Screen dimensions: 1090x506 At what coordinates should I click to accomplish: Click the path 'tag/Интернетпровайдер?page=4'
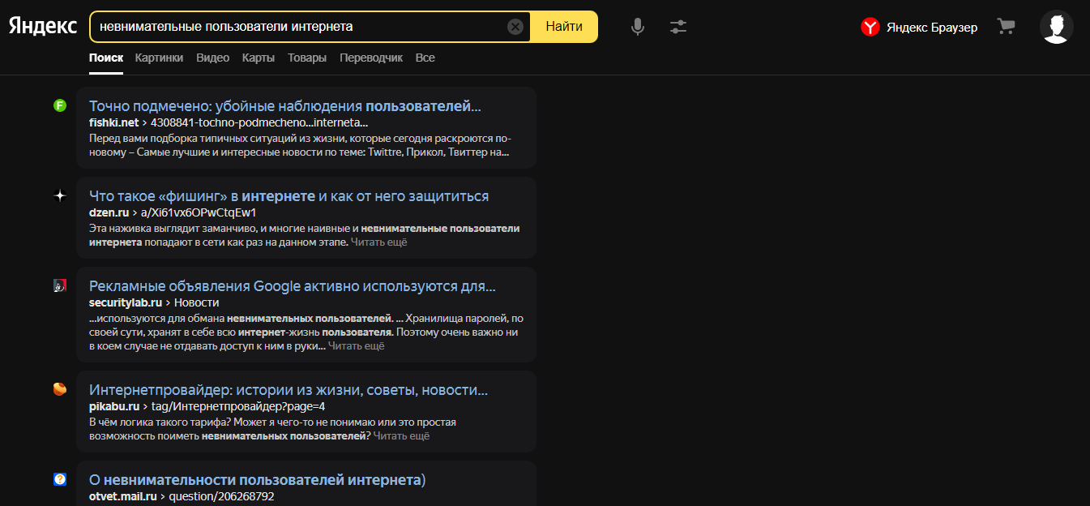[x=238, y=407]
